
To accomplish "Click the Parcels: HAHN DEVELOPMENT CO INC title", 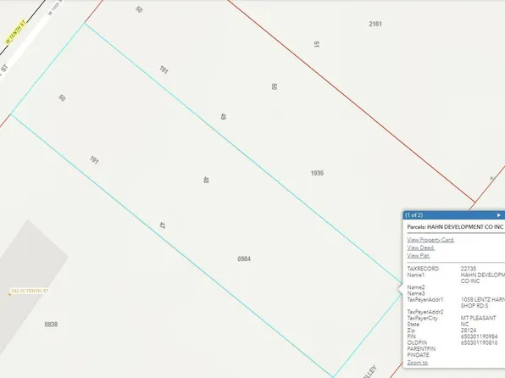I will [455, 227].
